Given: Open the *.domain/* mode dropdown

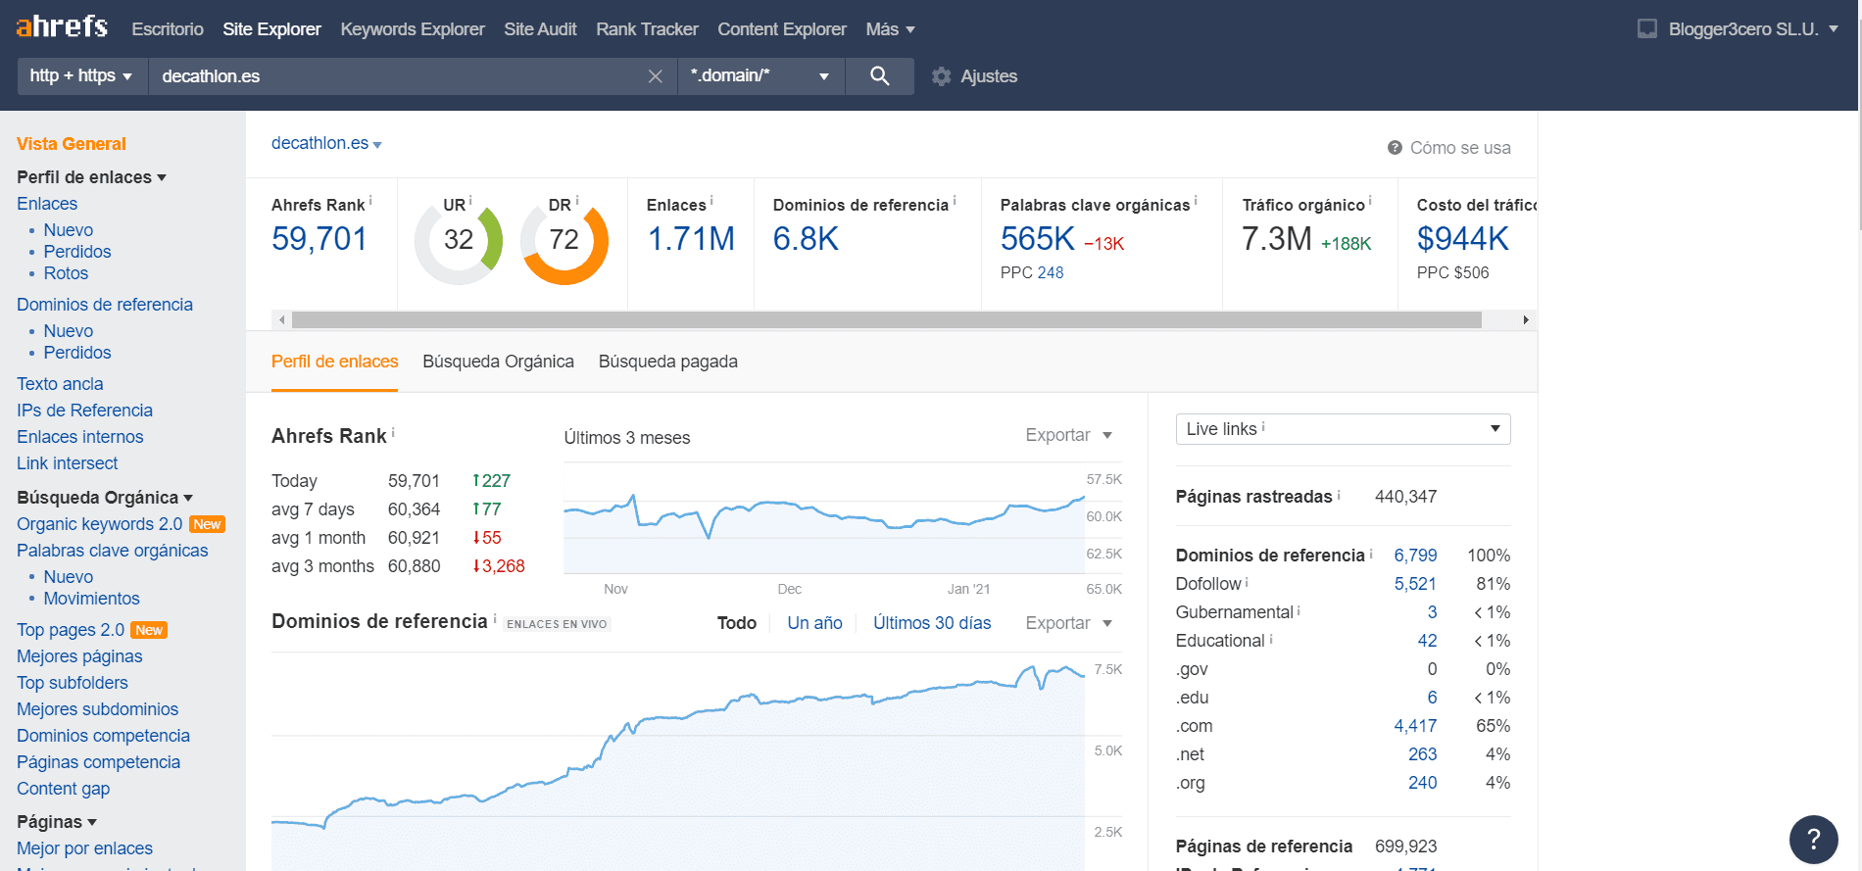Looking at the screenshot, I should coord(760,76).
